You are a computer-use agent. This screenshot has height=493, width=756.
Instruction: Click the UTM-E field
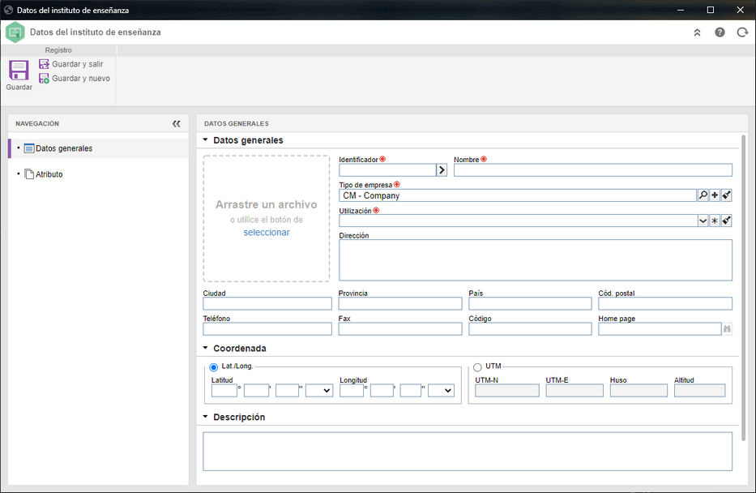point(574,390)
